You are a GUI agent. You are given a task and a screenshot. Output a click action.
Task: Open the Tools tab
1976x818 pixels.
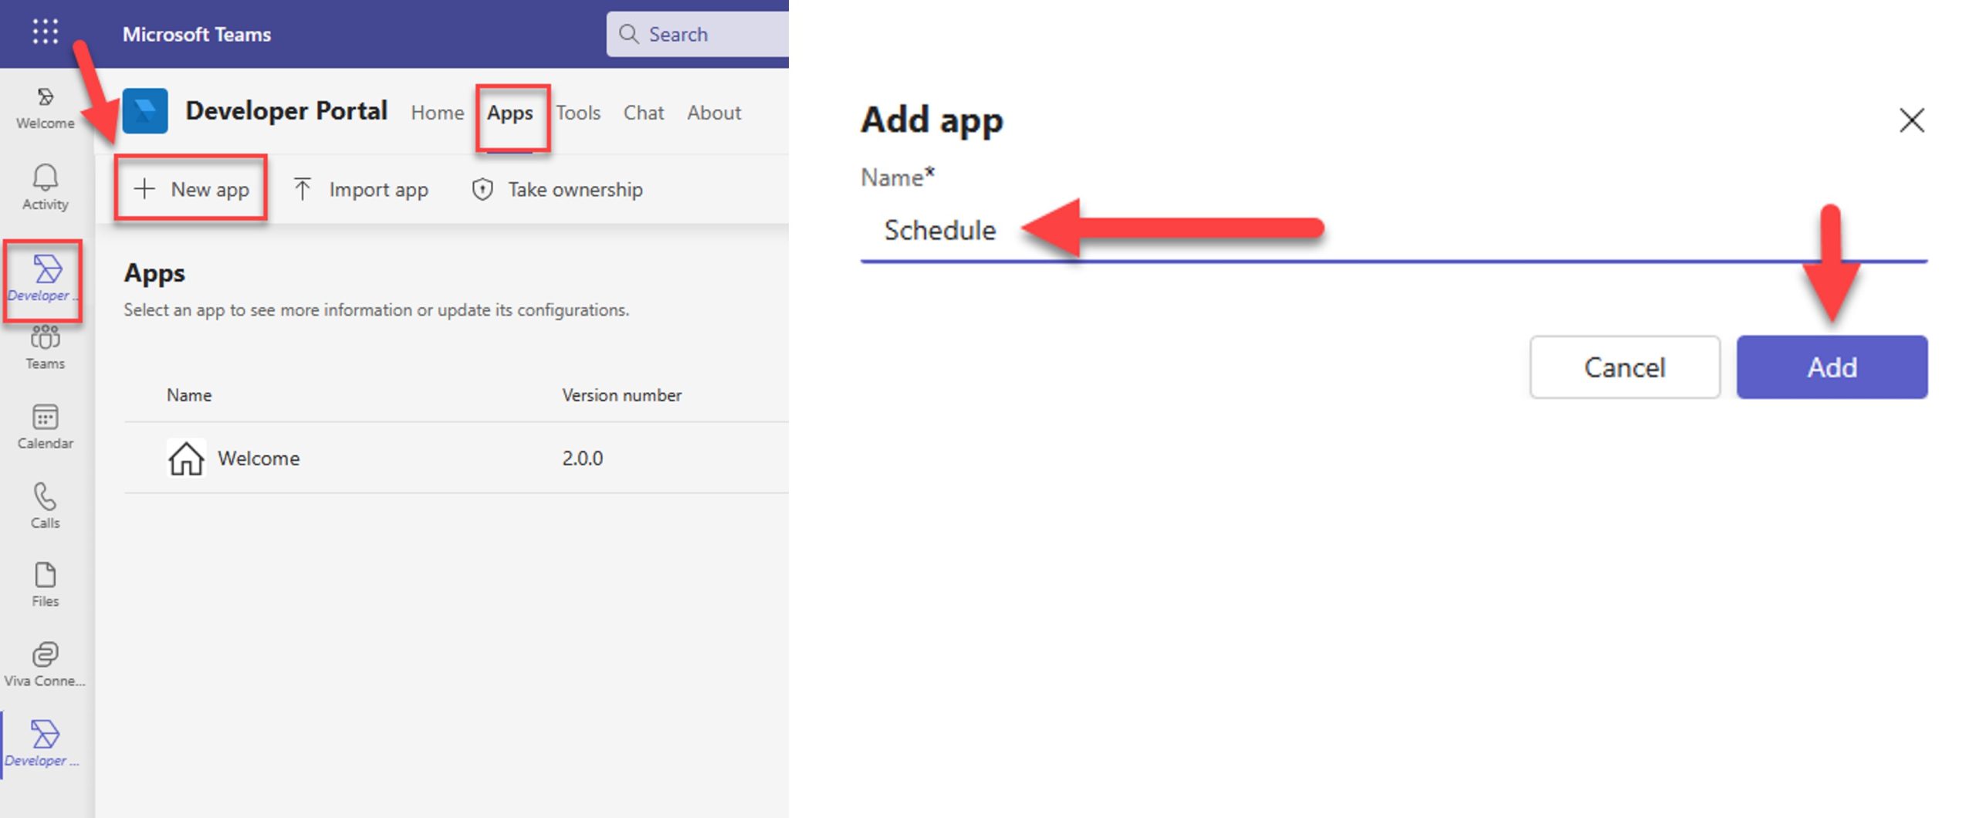click(x=577, y=113)
